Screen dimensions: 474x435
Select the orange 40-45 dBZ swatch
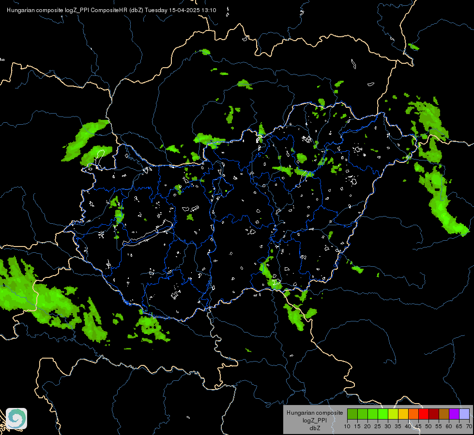point(413,414)
